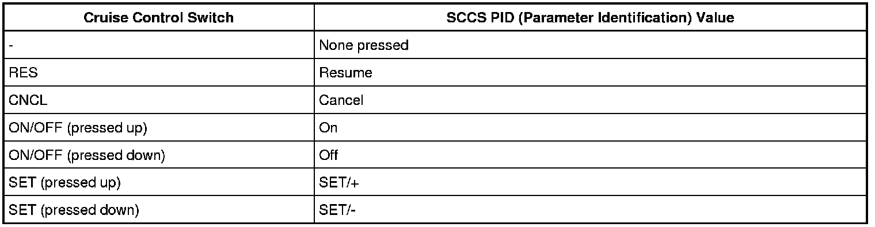The height and width of the screenshot is (227, 875).
Task: Select the On value cell
Action: pyautogui.click(x=591, y=128)
